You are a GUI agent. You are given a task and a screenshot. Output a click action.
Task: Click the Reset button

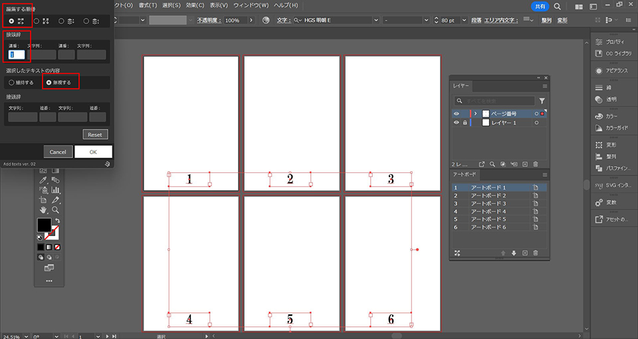[95, 134]
